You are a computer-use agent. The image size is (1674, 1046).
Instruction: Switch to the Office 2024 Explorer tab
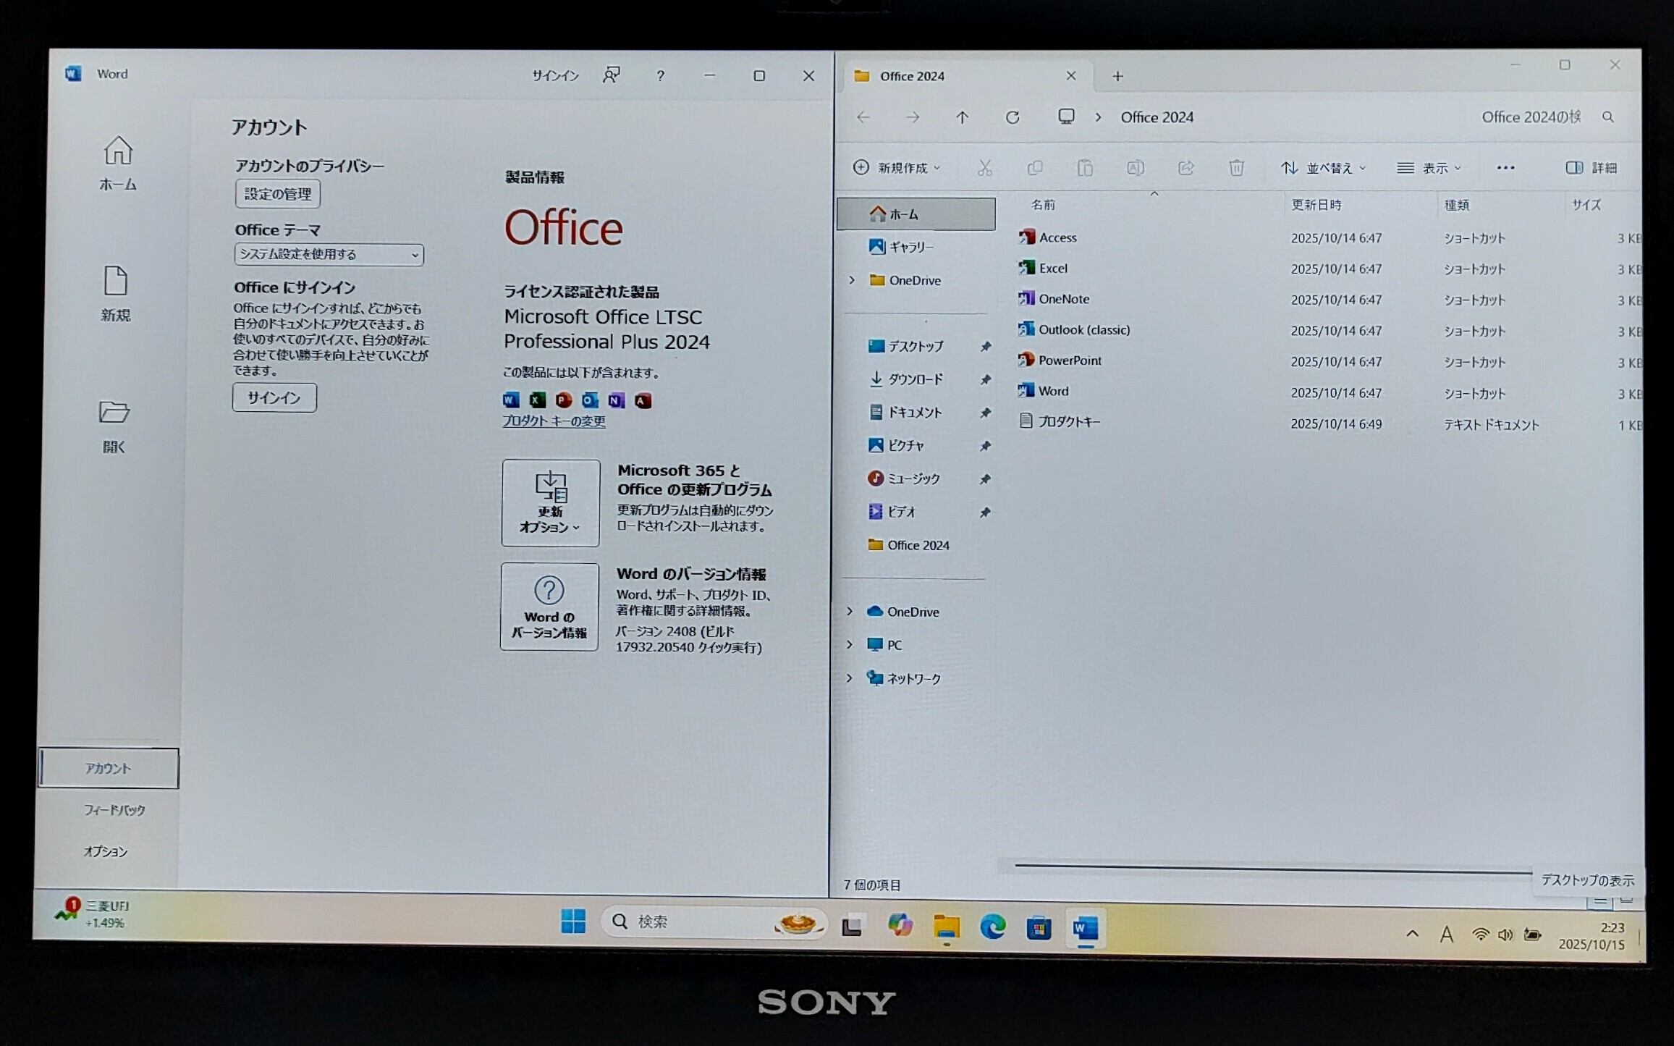(x=912, y=76)
